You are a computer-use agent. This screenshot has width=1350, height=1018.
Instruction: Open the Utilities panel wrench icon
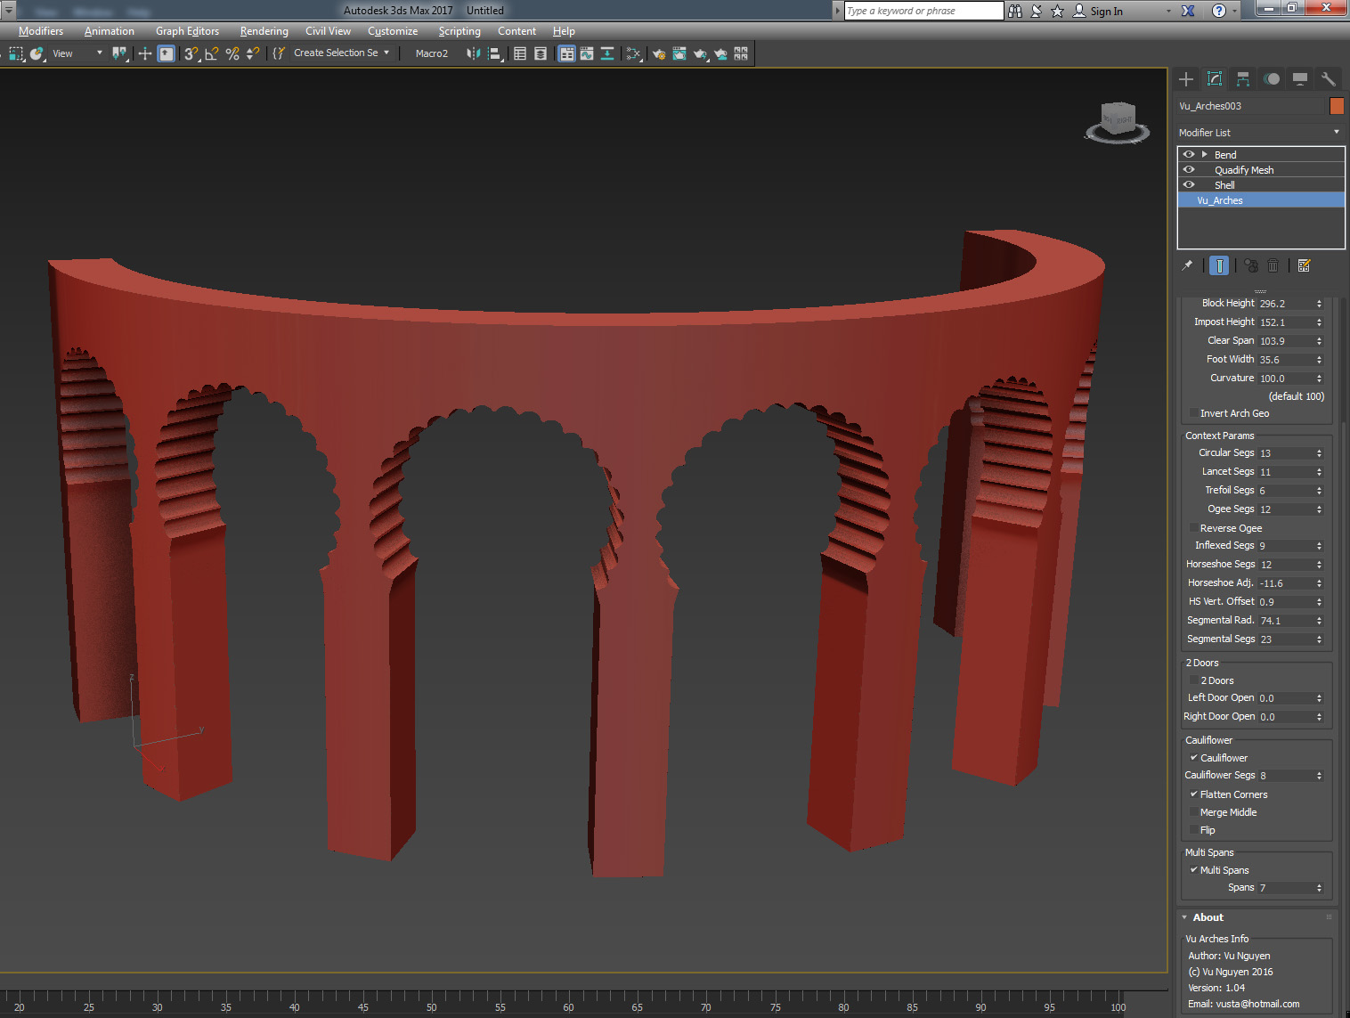(1328, 79)
